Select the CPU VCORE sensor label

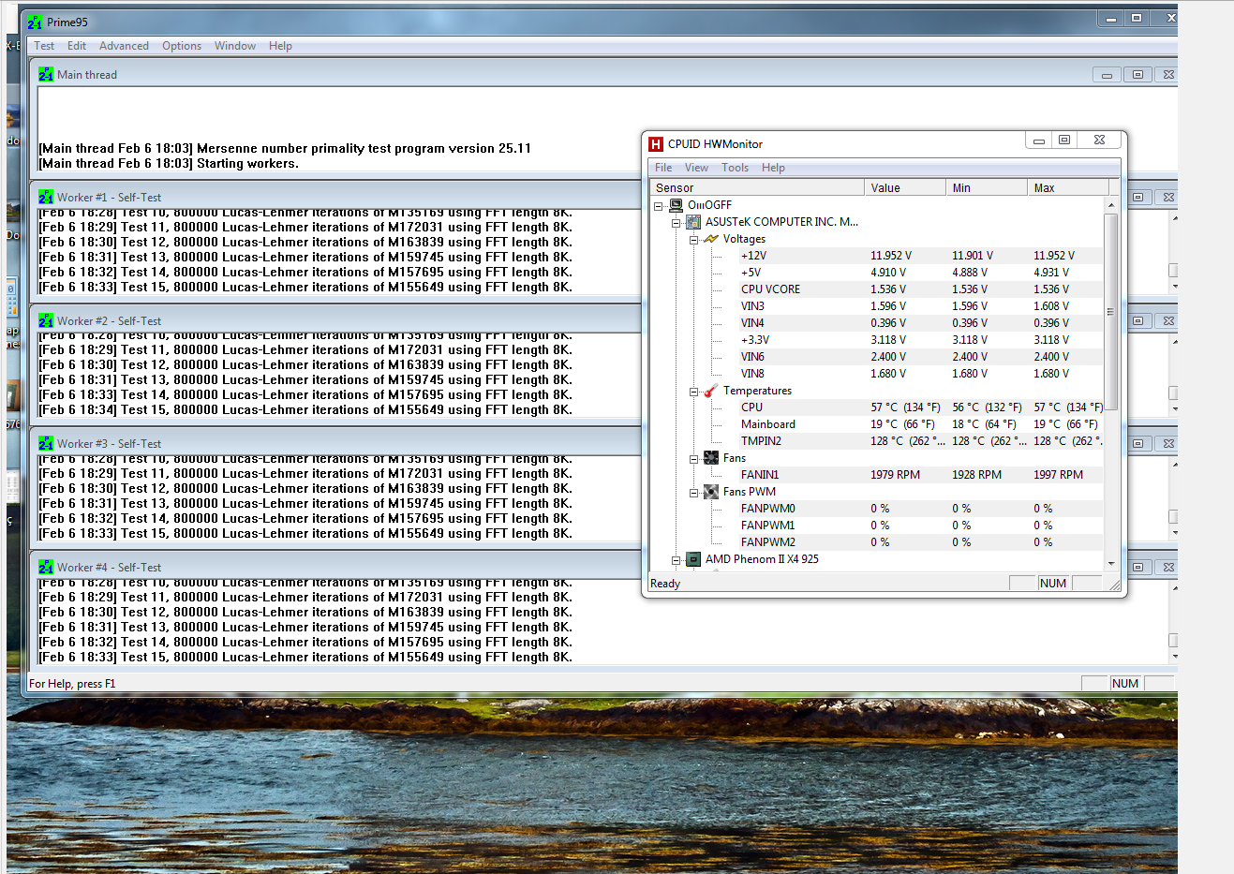770,289
